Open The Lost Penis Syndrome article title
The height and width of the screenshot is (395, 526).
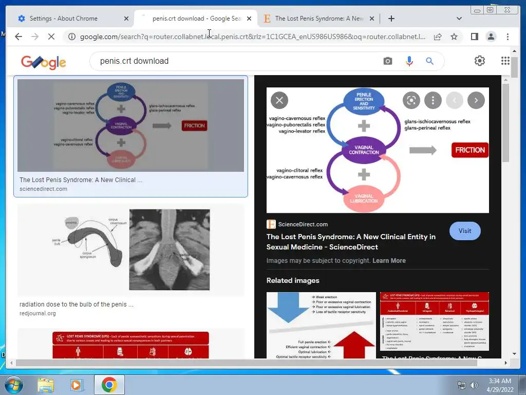[351, 242]
